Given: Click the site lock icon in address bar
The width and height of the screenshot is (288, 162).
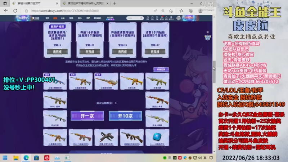Looking at the screenshot, I should [x=27, y=11].
